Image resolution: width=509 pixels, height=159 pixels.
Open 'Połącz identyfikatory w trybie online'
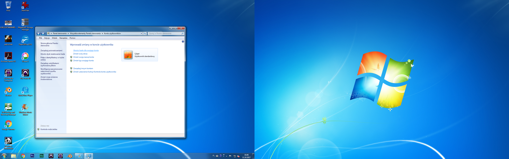52,59
